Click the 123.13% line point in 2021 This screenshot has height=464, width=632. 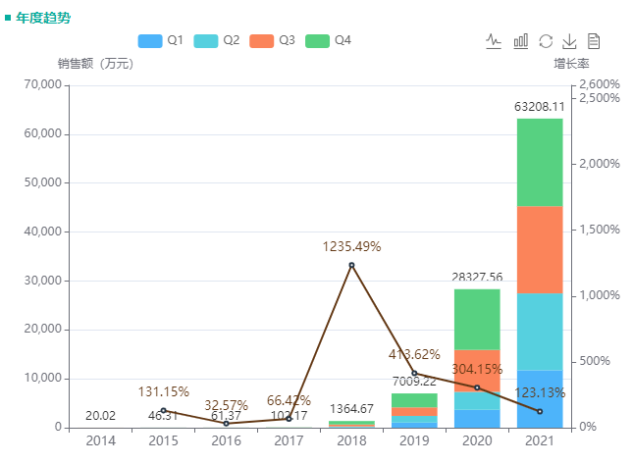[x=540, y=411]
